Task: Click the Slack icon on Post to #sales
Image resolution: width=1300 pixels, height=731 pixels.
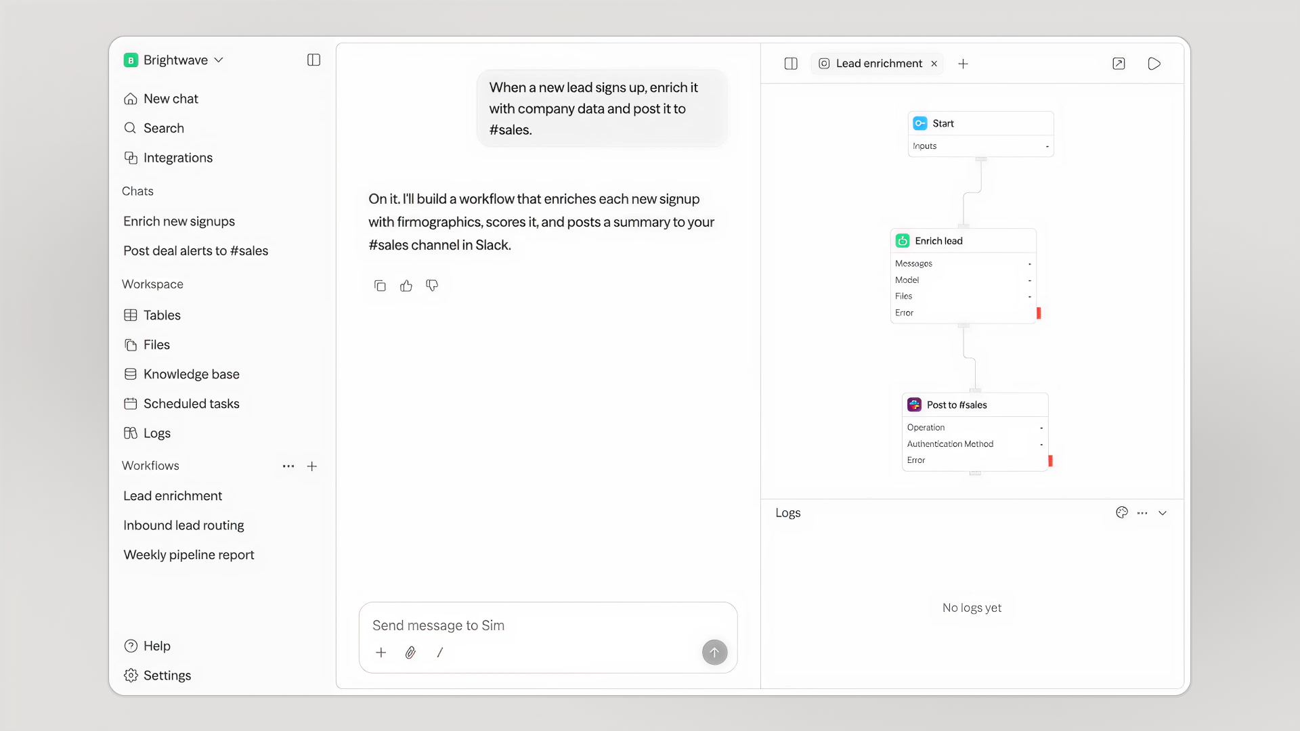Action: [915, 405]
